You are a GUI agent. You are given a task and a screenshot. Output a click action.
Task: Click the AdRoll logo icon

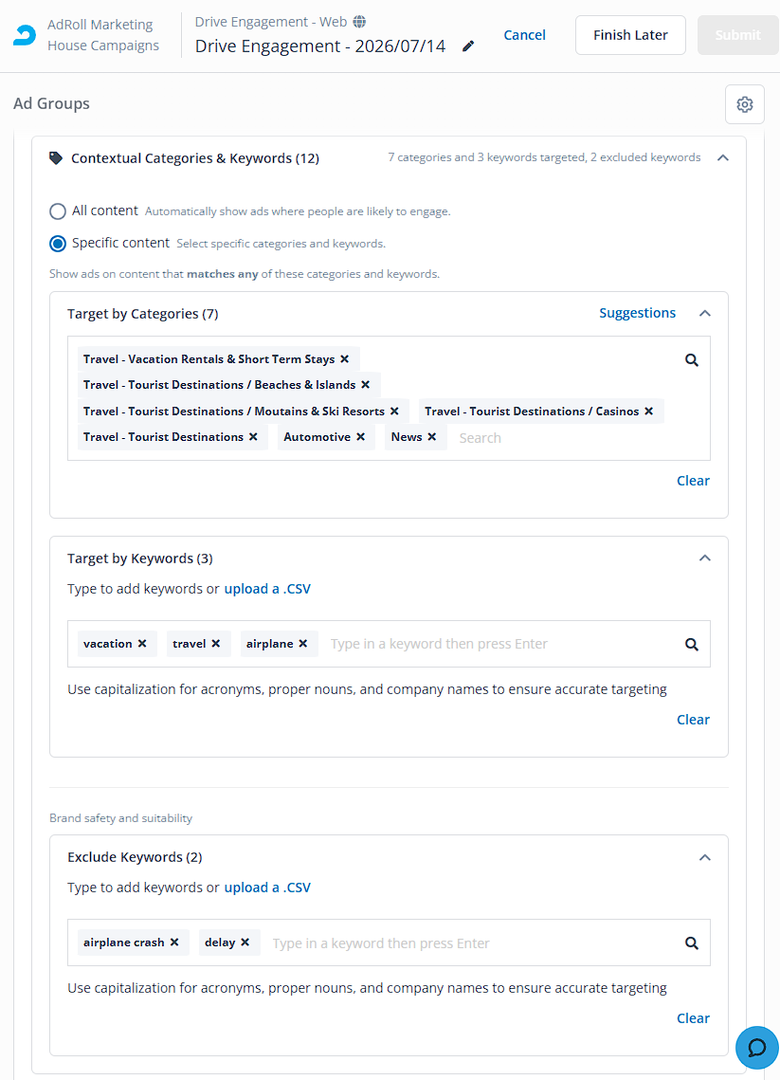click(25, 35)
